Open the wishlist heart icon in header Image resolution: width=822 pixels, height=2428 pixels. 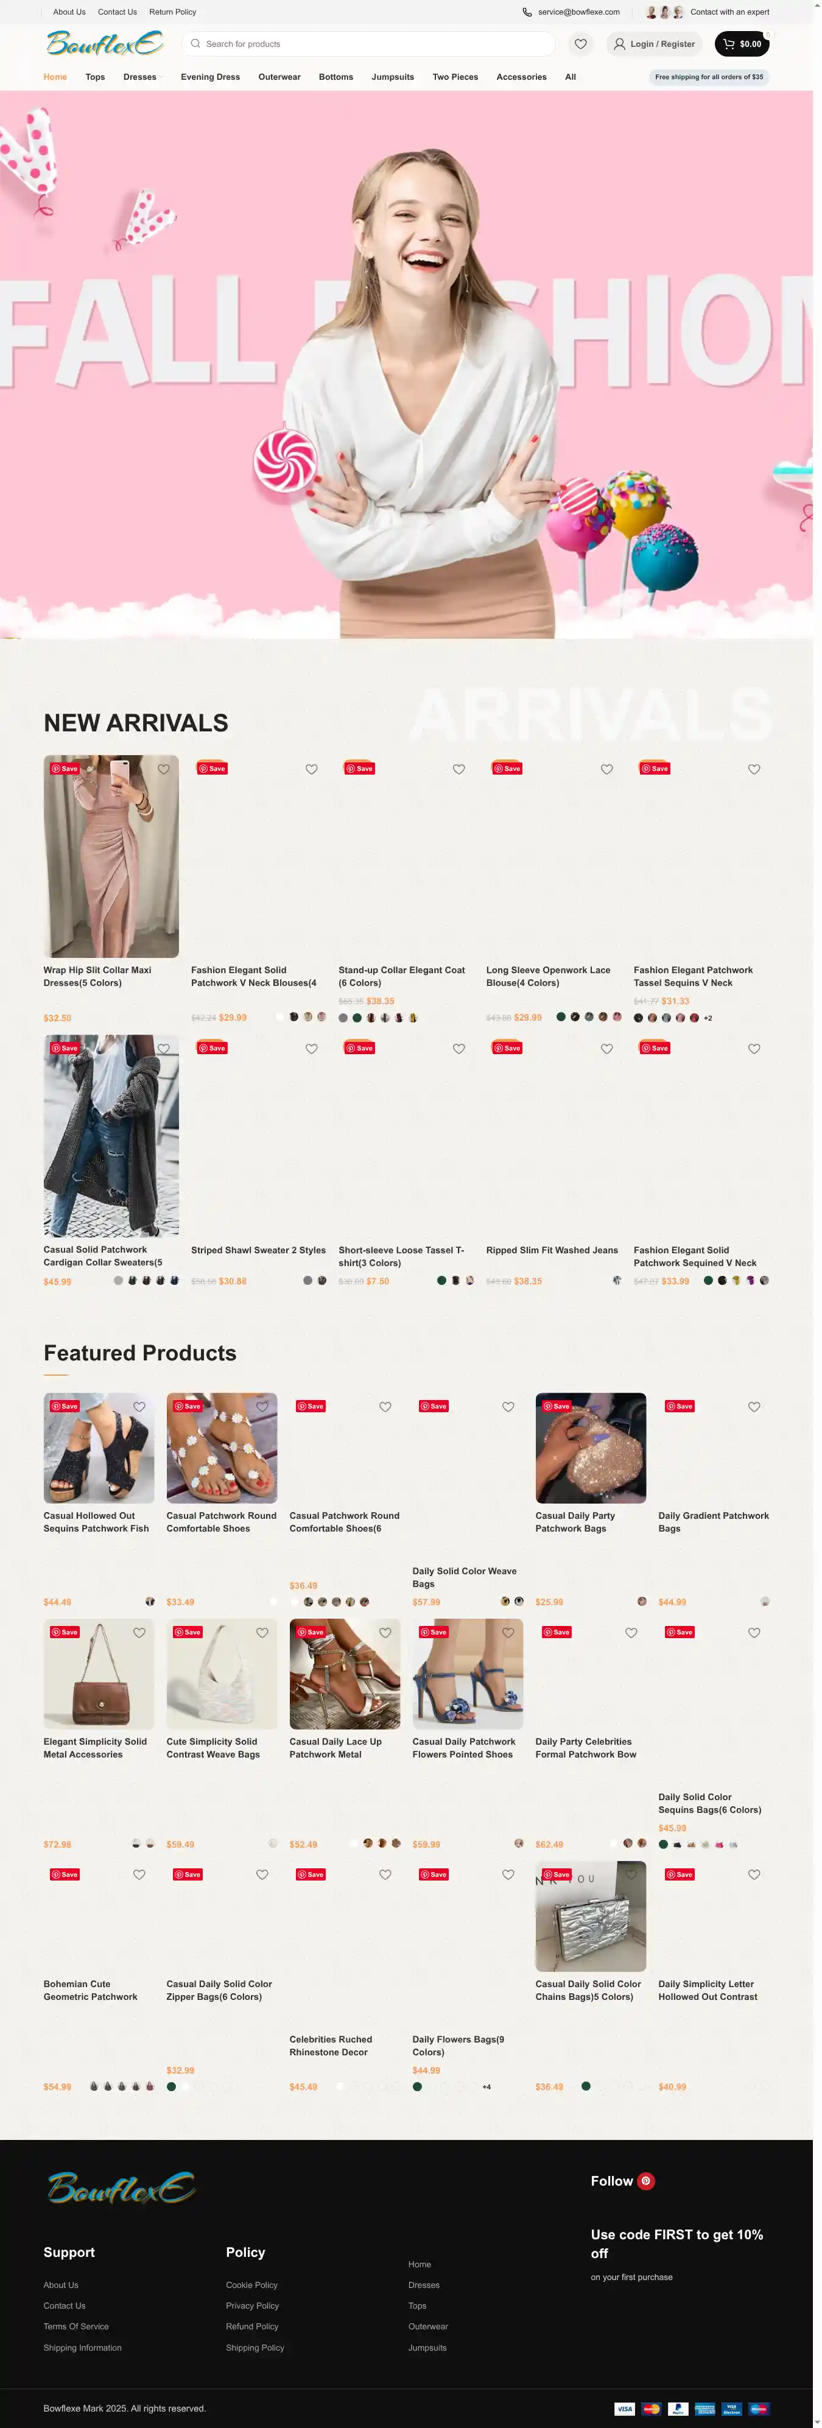581,44
